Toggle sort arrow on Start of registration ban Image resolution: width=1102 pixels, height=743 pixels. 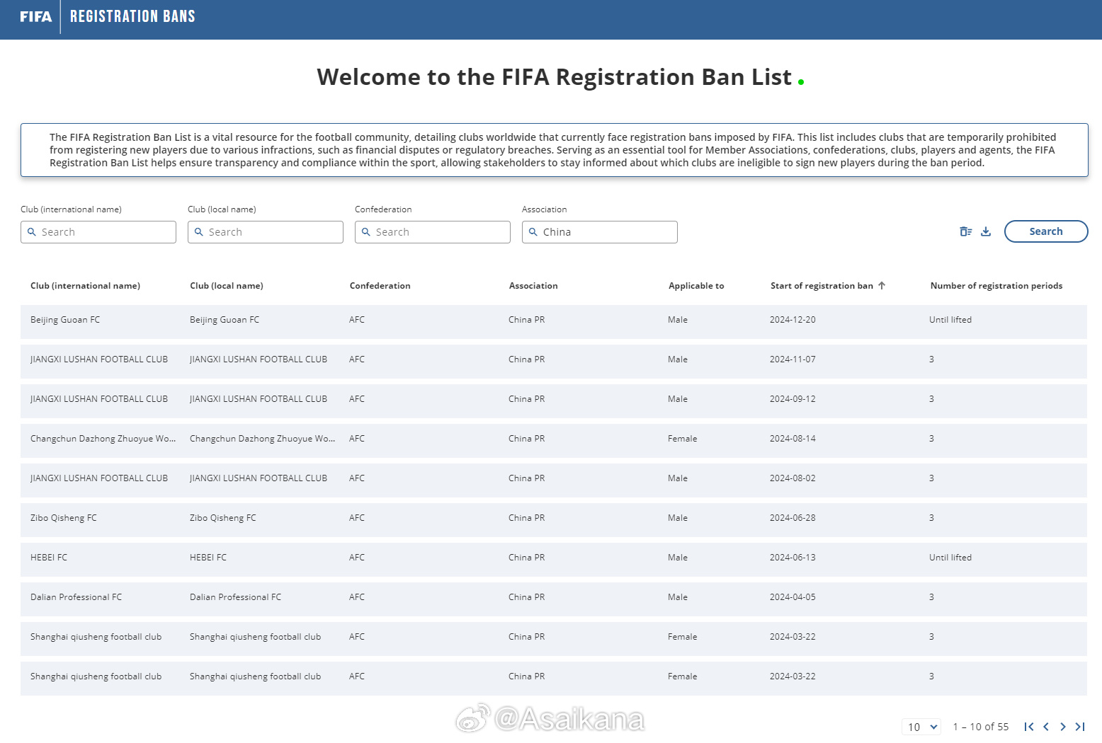(882, 286)
